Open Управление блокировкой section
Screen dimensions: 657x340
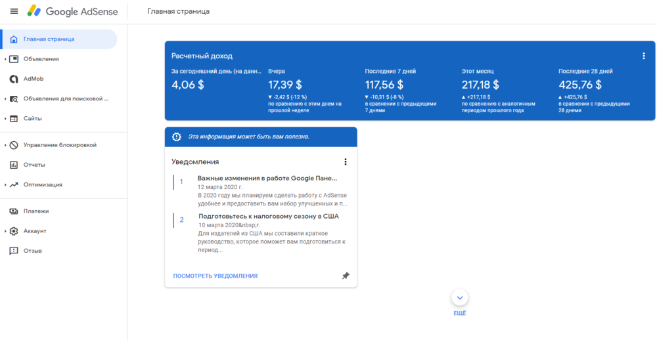[x=58, y=145]
